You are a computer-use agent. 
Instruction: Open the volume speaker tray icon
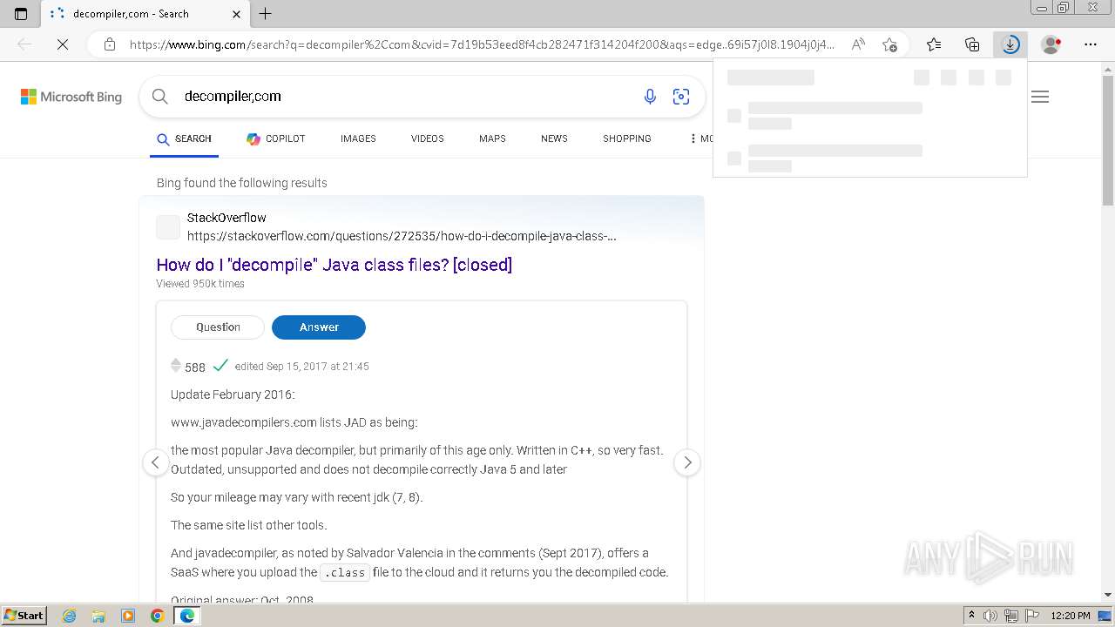(990, 616)
